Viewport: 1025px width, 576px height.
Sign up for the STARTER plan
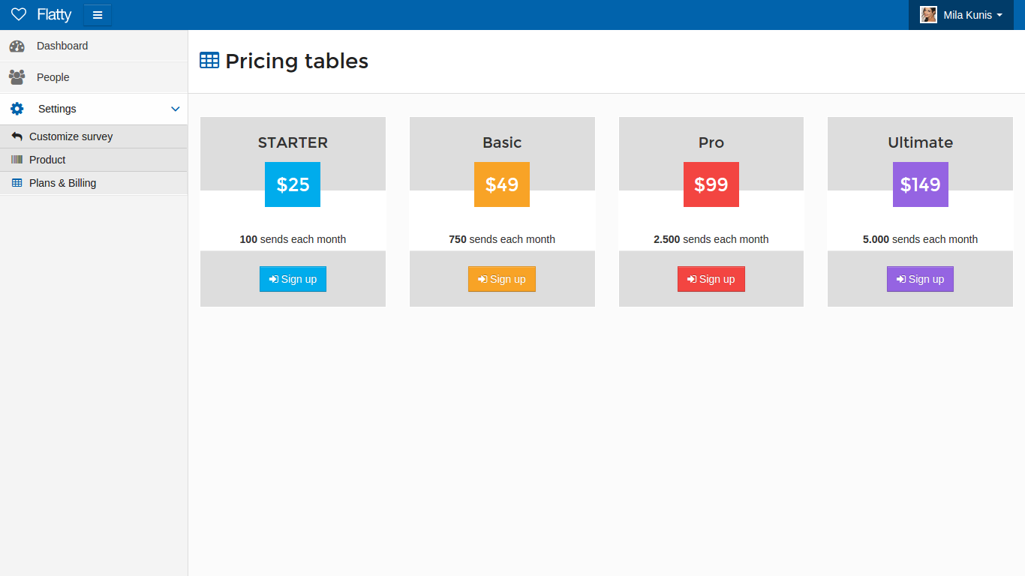tap(293, 279)
